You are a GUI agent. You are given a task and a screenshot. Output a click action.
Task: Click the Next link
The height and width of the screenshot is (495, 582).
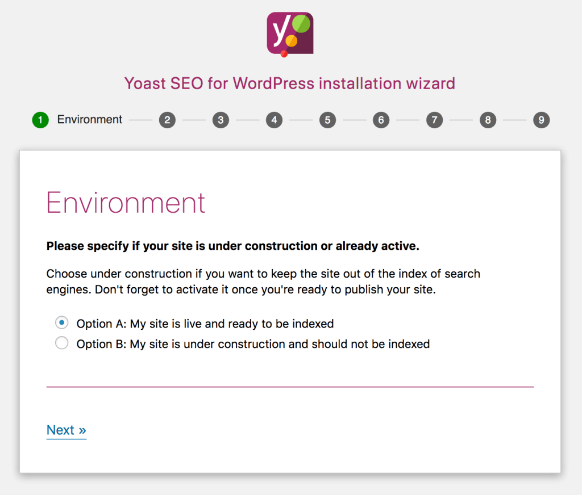[x=66, y=430]
